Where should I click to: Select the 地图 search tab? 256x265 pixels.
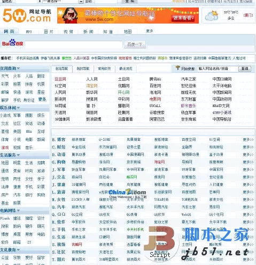point(128,32)
